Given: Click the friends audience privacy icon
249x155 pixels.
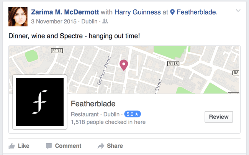Looking at the screenshot, I should tap(105, 21).
